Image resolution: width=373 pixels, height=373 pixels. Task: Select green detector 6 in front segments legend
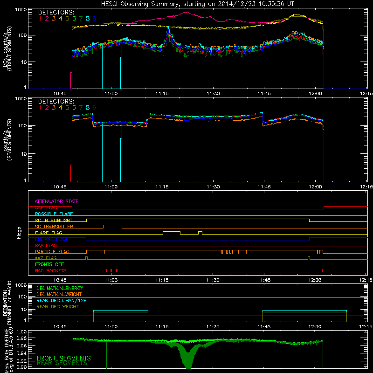point(74,19)
